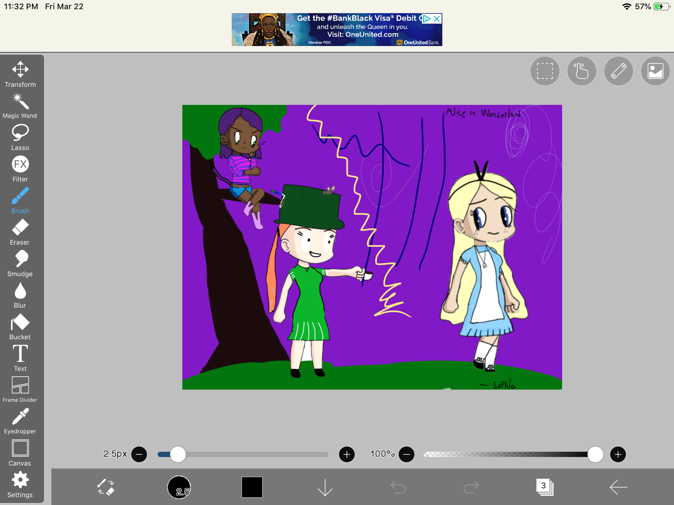Decrease brush size with minus button
The width and height of the screenshot is (674, 505).
coord(139,454)
